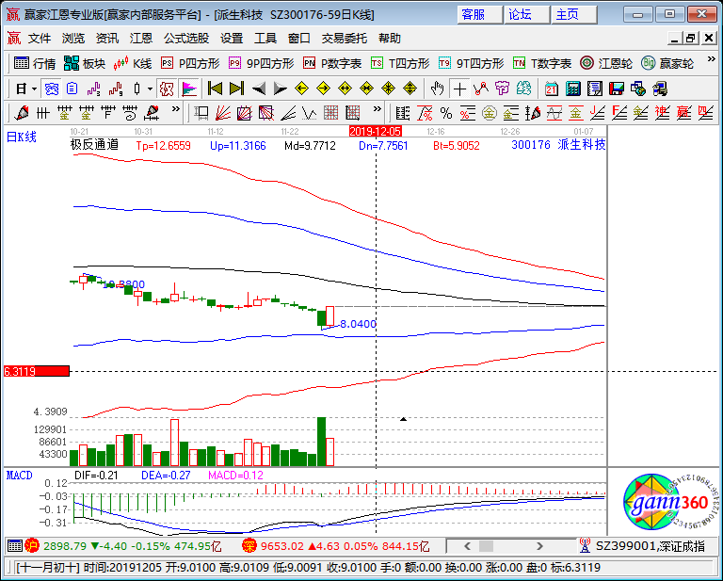Open the 文件 menu
This screenshot has width=723, height=581.
coord(40,39)
